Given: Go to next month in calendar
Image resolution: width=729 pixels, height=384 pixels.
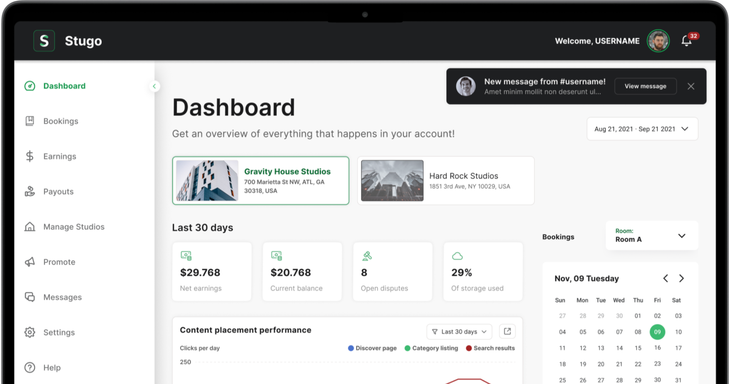Looking at the screenshot, I should pyautogui.click(x=681, y=278).
